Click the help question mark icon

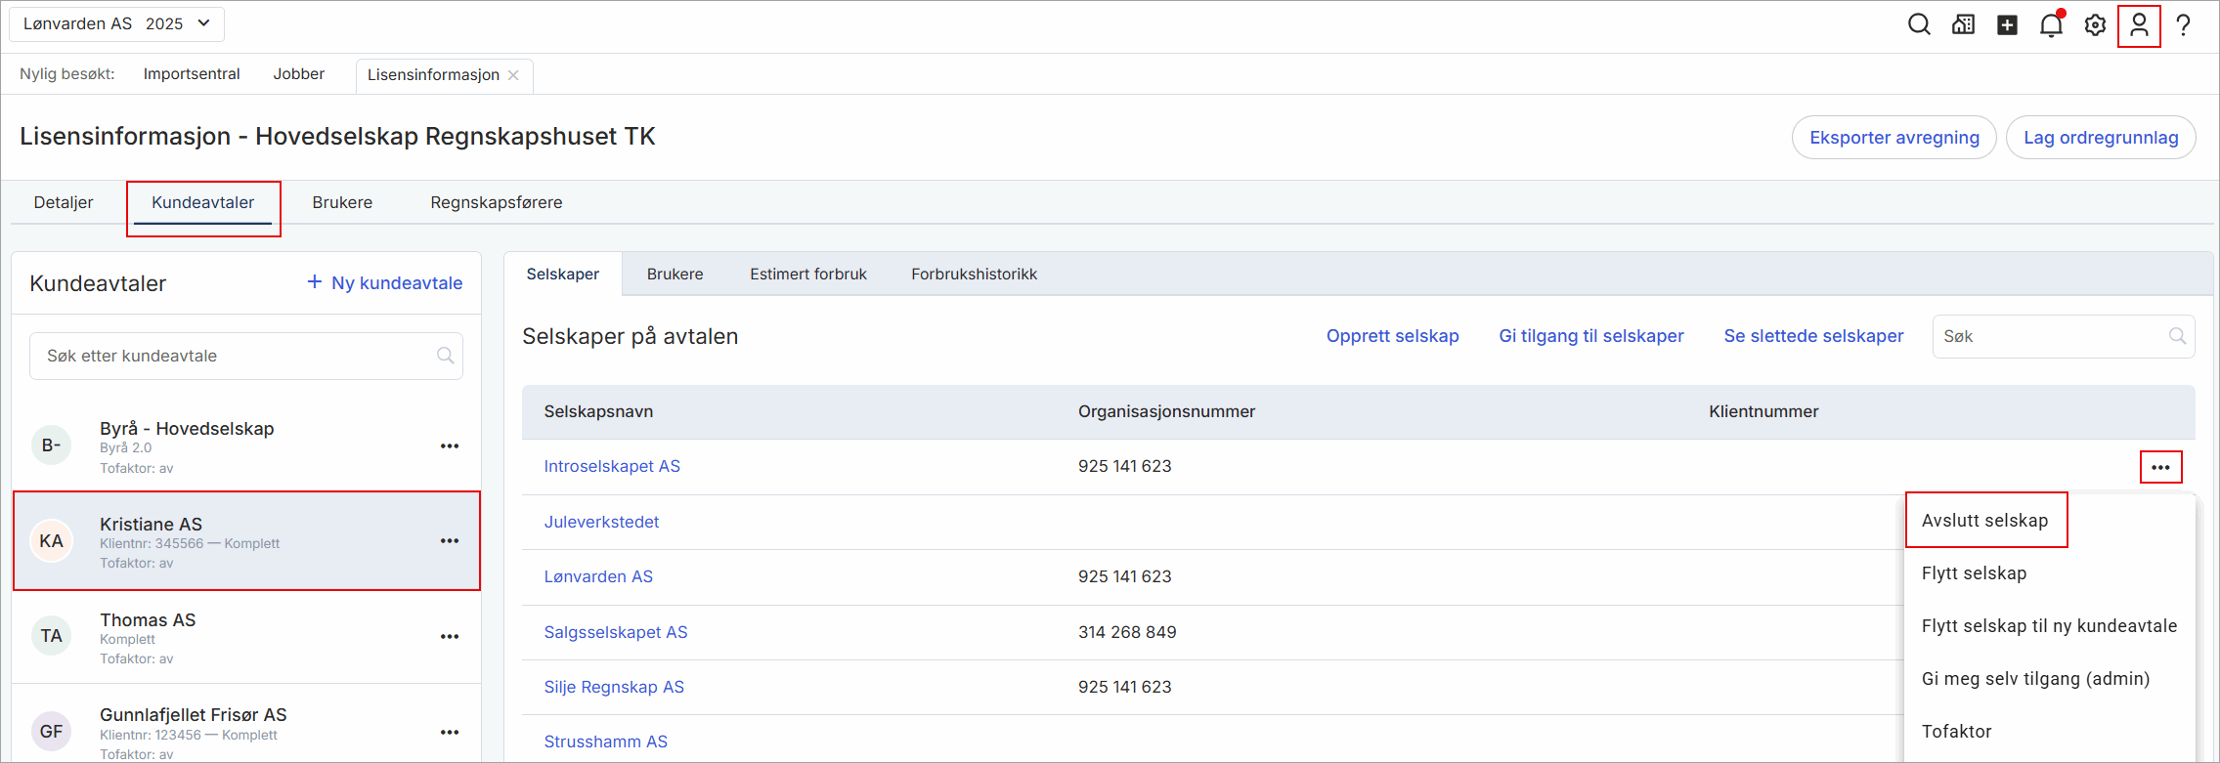click(x=2183, y=25)
